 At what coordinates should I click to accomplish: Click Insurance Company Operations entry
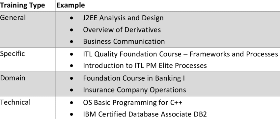pyautogui.click(x=135, y=90)
